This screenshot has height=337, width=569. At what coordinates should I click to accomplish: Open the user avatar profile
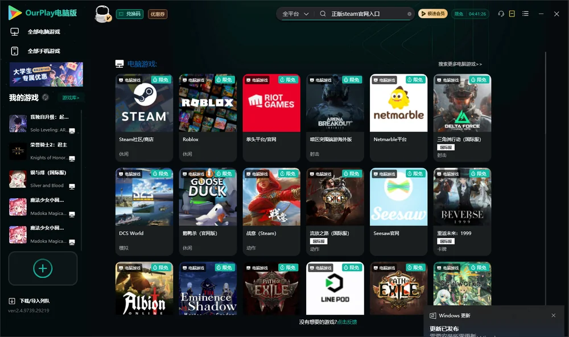click(x=102, y=14)
